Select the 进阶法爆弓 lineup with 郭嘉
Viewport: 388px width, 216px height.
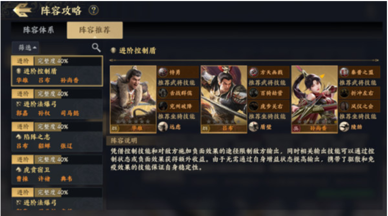pos(57,104)
